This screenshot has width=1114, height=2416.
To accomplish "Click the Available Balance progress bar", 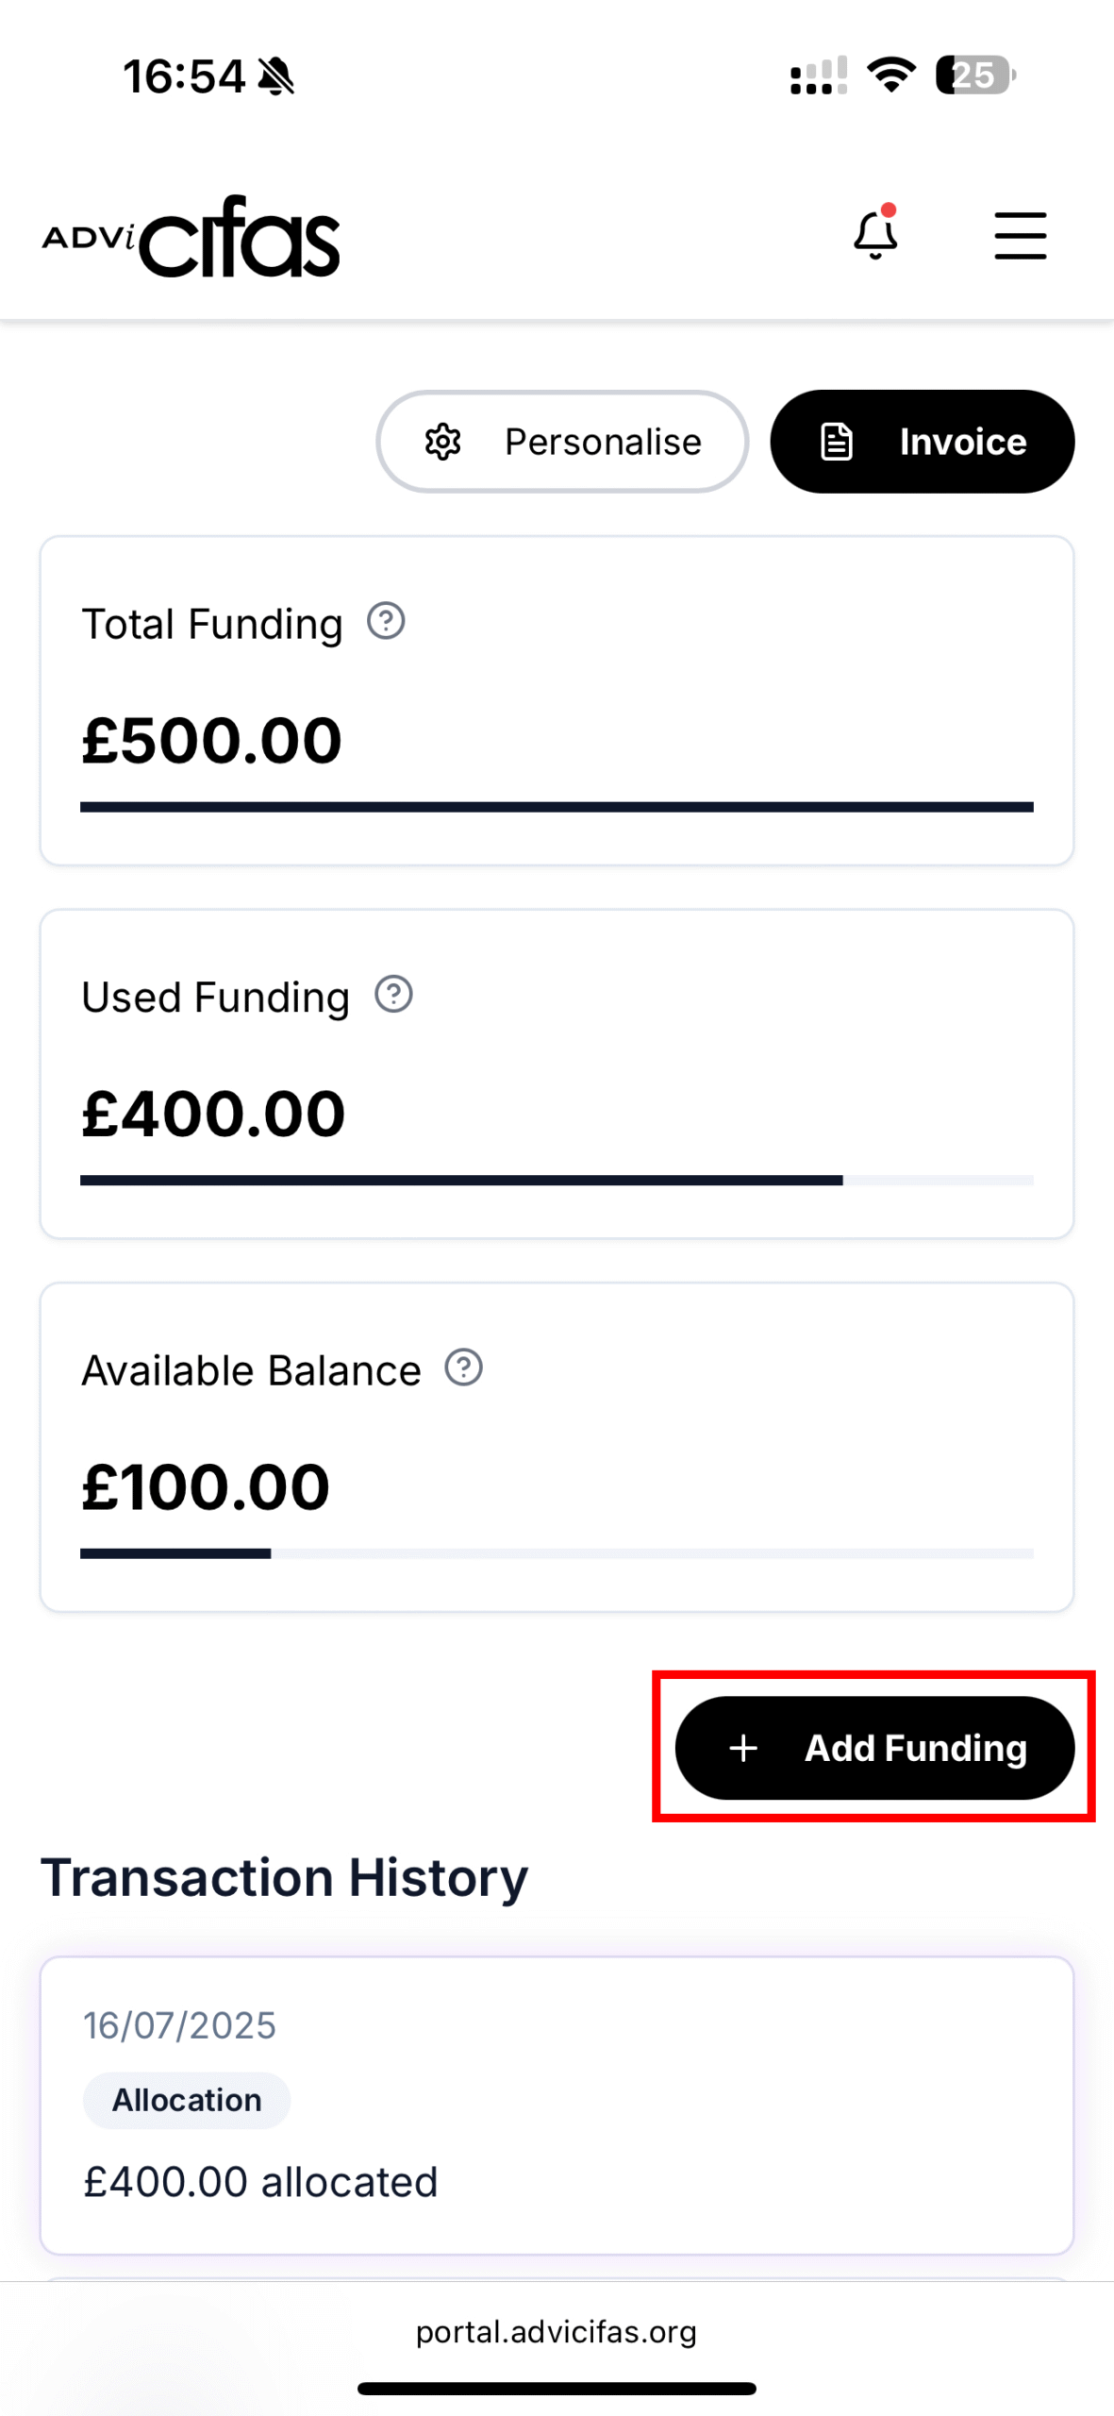I will coord(557,1552).
